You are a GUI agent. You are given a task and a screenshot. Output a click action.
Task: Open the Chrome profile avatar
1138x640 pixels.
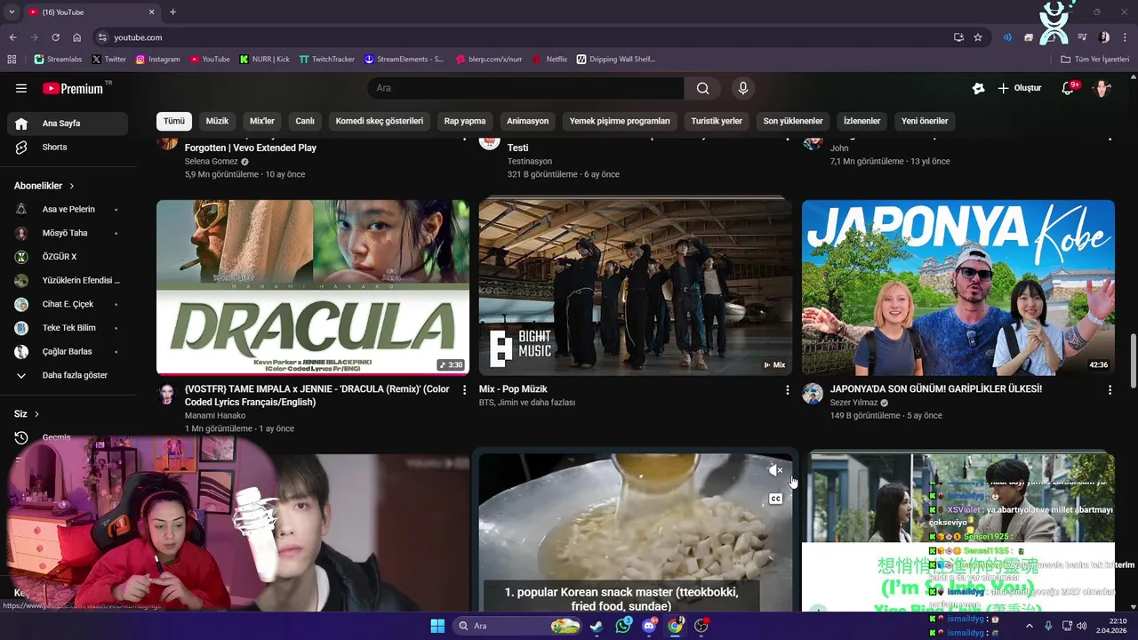[x=1104, y=37]
